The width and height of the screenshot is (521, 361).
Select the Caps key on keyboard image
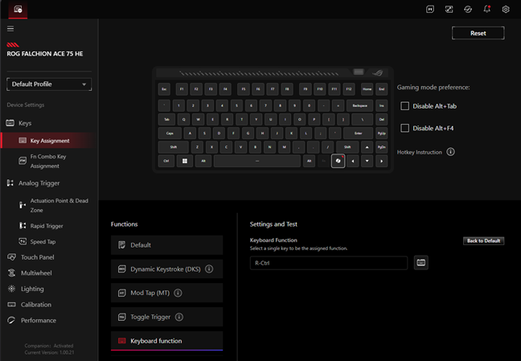[170, 133]
